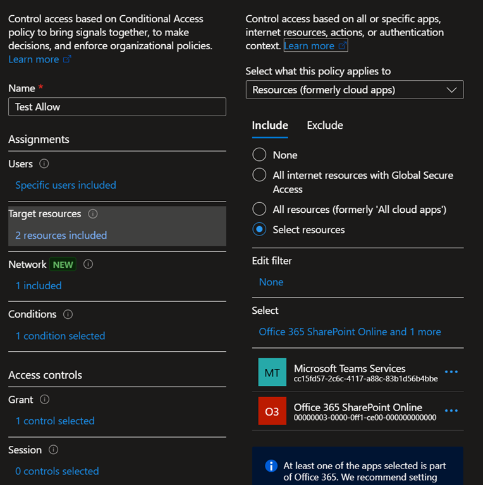Click the info icon next to Grant

44,400
